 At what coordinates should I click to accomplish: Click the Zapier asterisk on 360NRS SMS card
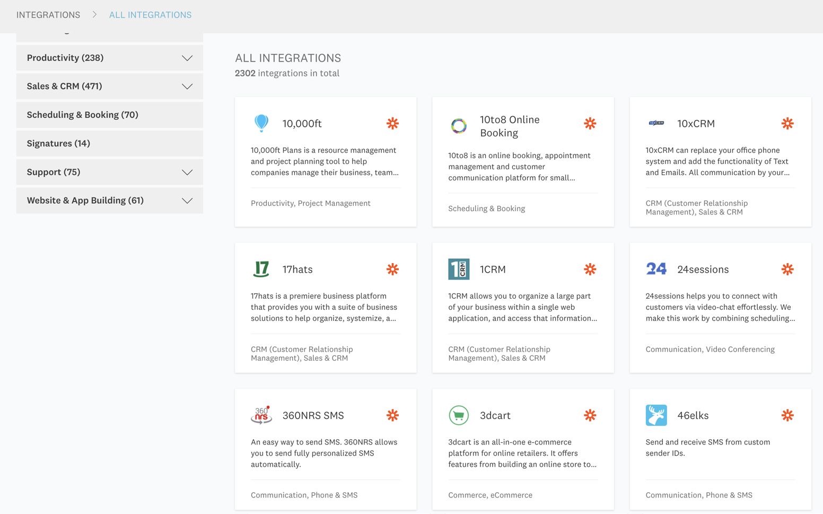pos(392,415)
